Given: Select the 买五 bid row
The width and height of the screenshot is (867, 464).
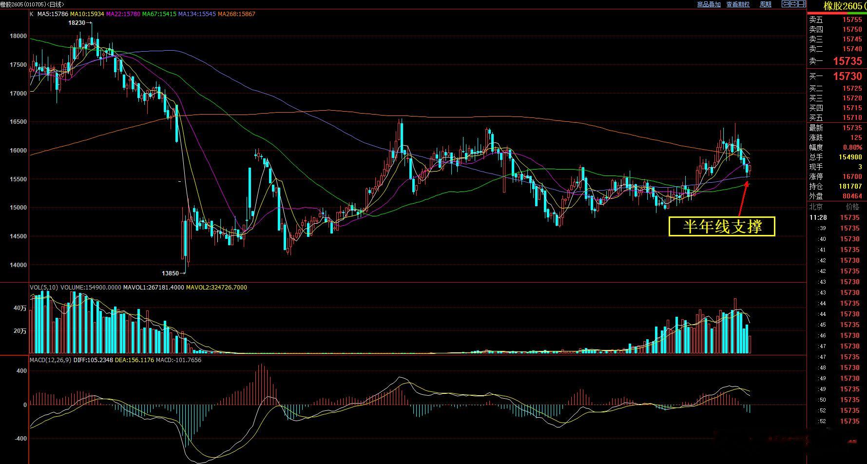Looking at the screenshot, I should click(836, 117).
